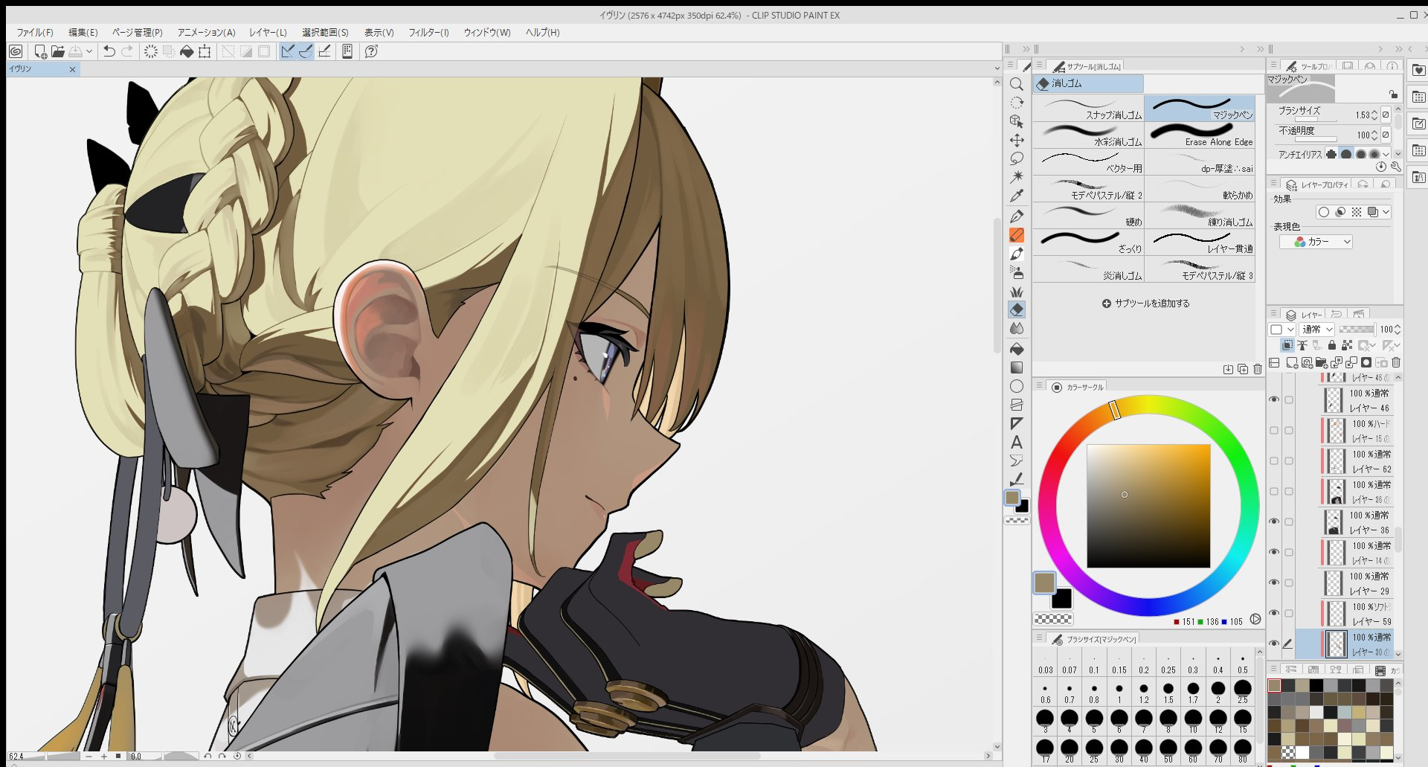Click the wrench sub tool detail icon
This screenshot has width=1428, height=767.
(x=1395, y=167)
